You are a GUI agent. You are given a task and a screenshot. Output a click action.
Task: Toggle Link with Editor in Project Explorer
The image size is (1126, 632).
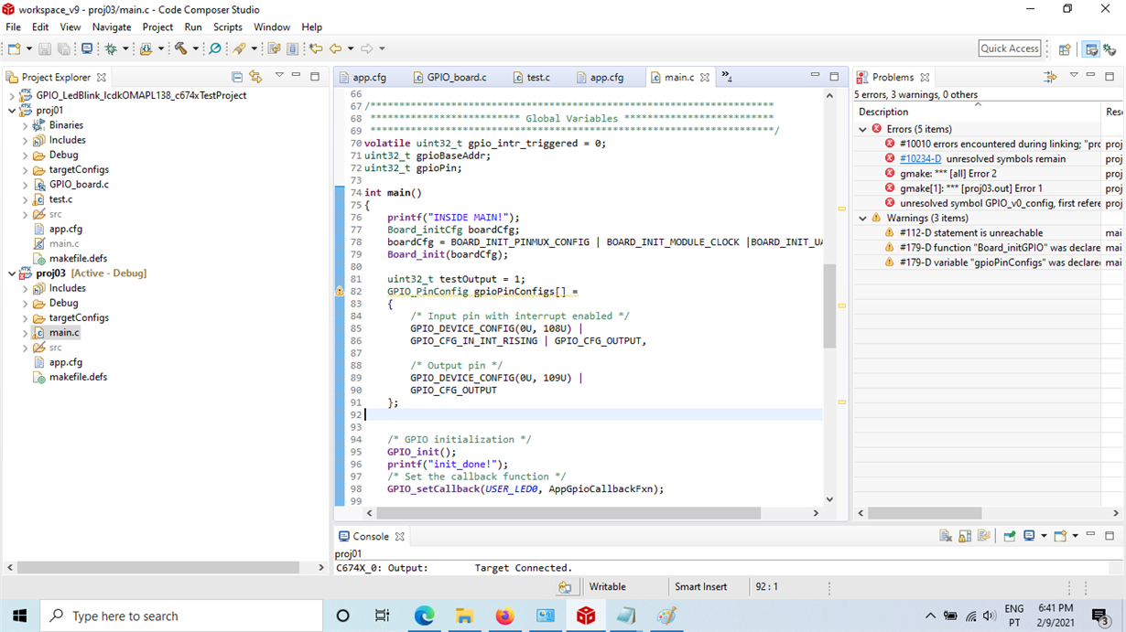pyautogui.click(x=255, y=78)
